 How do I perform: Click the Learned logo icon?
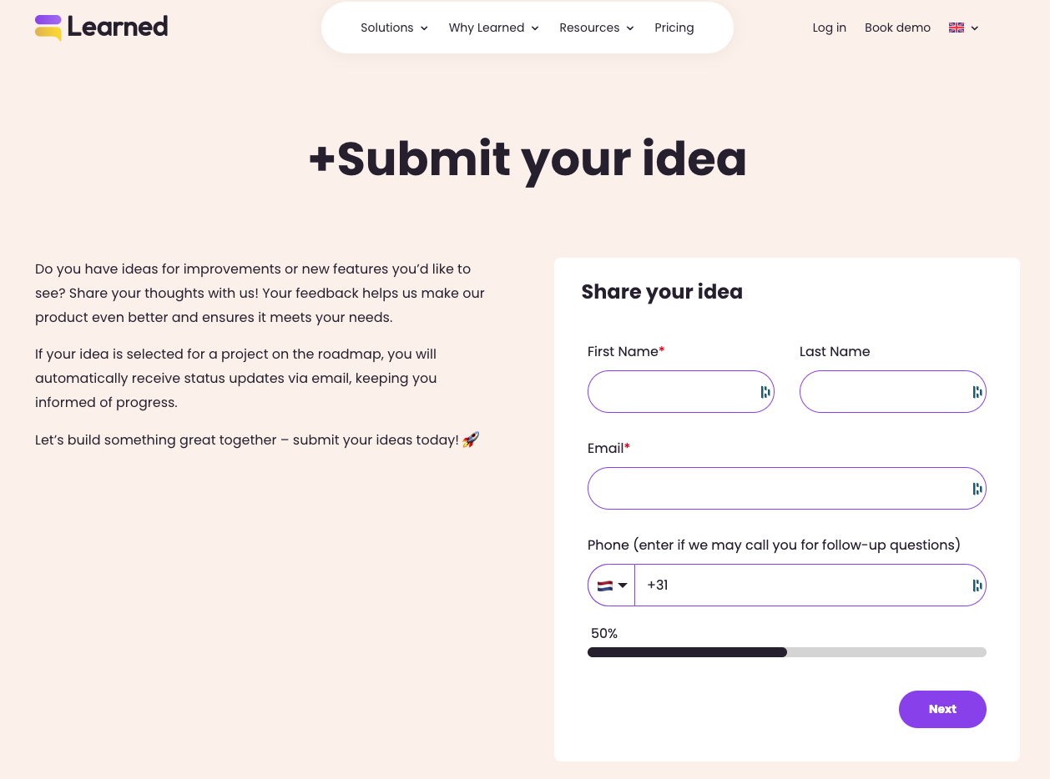[48, 28]
